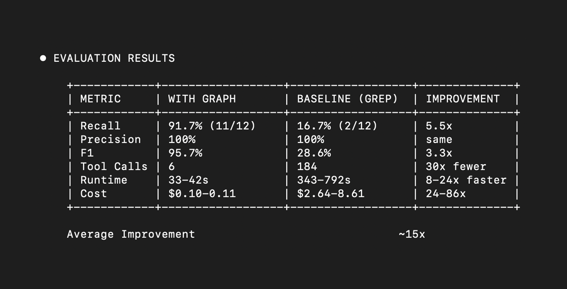Image resolution: width=567 pixels, height=289 pixels.
Task: Select the 95.7% F1 value
Action: pyautogui.click(x=185, y=153)
